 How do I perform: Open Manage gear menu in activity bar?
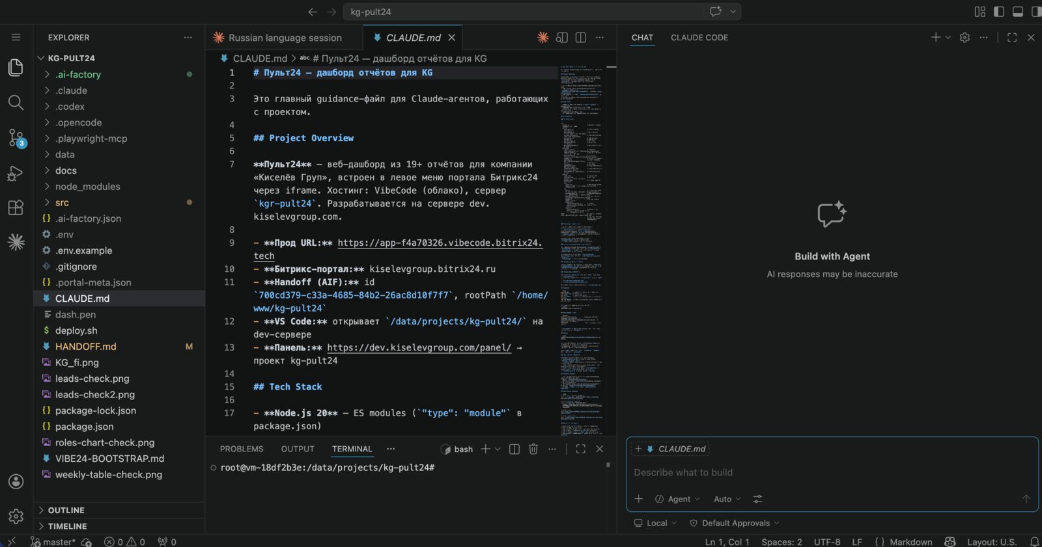(x=16, y=516)
